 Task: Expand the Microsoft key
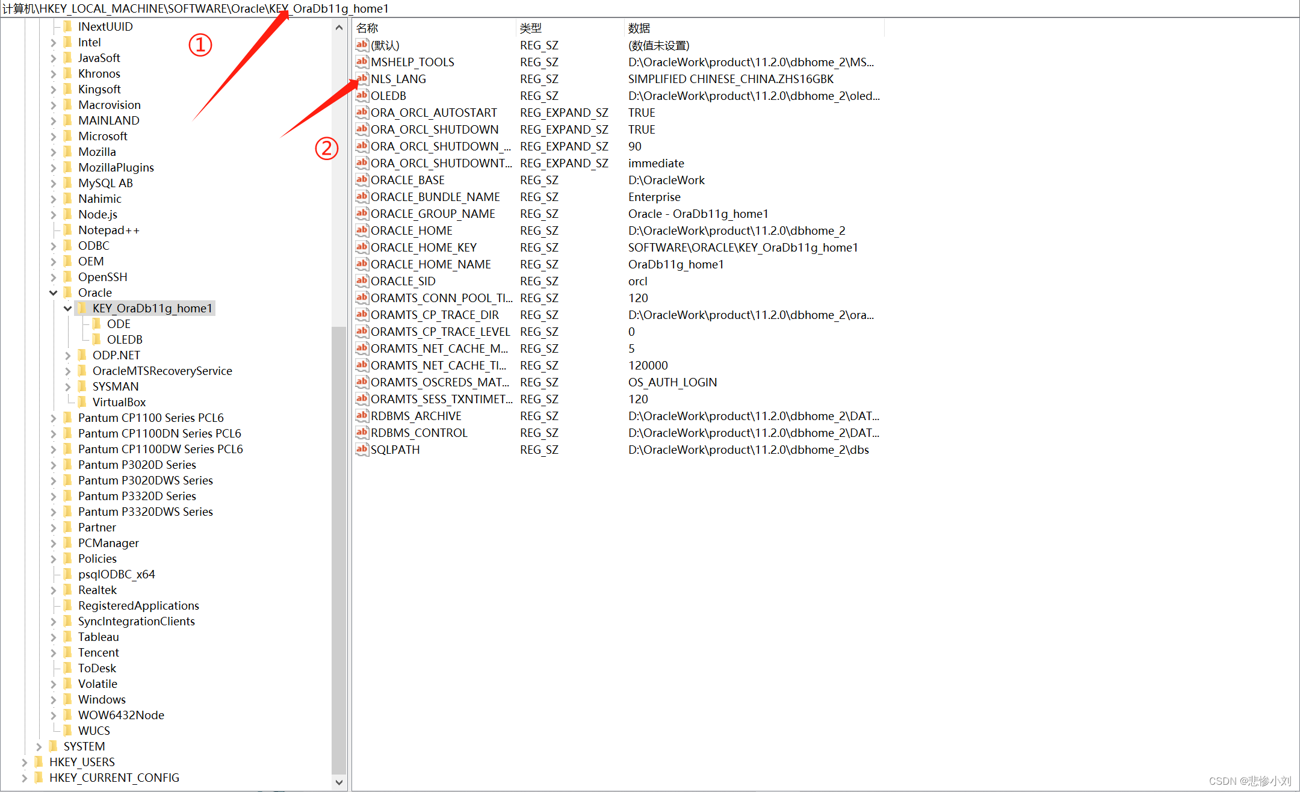coord(54,136)
